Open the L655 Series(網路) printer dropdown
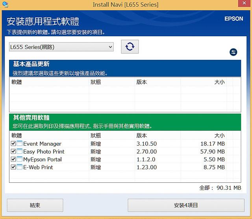Image resolution: width=252 pixels, height=219 pixels. pyautogui.click(x=61, y=47)
